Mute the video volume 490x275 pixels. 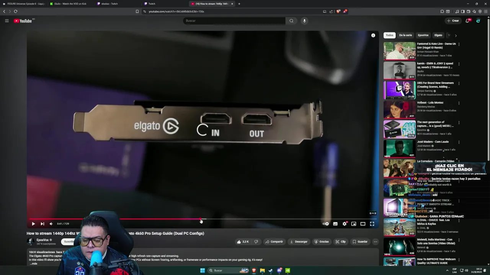click(x=51, y=224)
